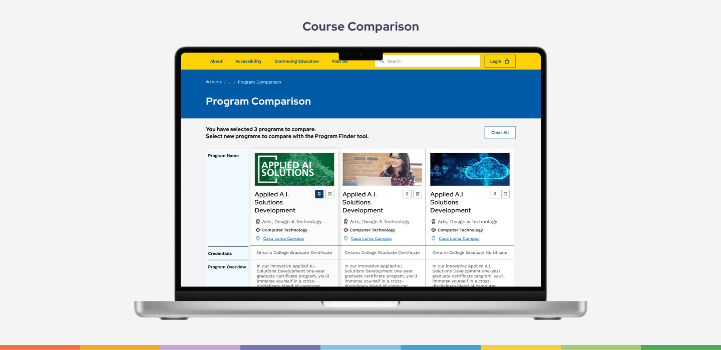Click the lock icon in Login button
The width and height of the screenshot is (721, 350).
(507, 61)
